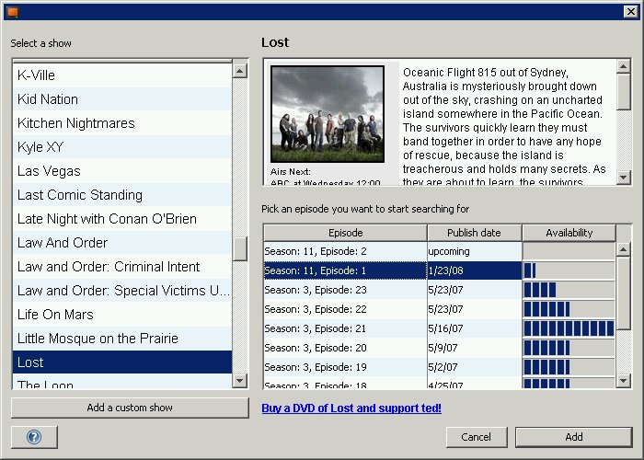The width and height of the screenshot is (644, 460).
Task: Pick Season 3, Episode 21 row
Action: point(343,328)
